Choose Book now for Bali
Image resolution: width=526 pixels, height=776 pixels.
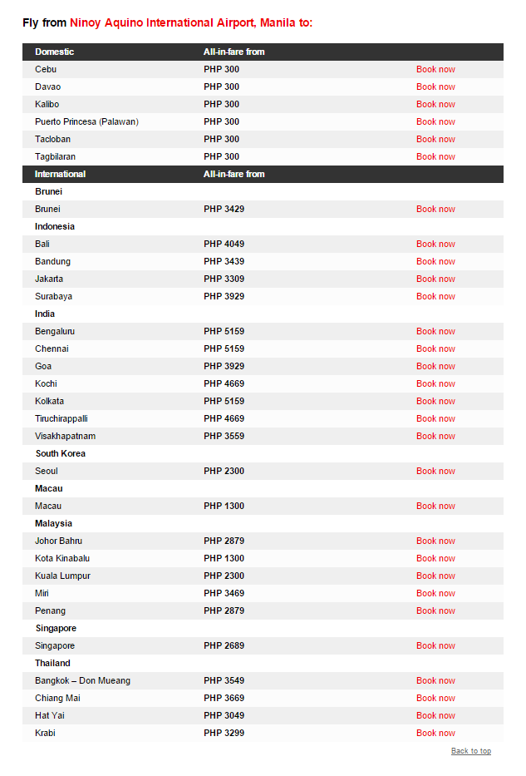click(x=435, y=244)
